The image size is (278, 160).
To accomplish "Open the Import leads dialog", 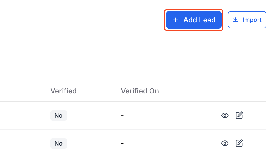I will pos(247,20).
